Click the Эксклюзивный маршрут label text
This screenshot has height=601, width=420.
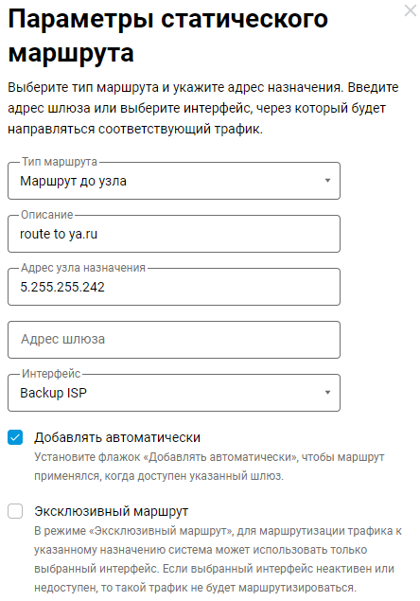[111, 511]
